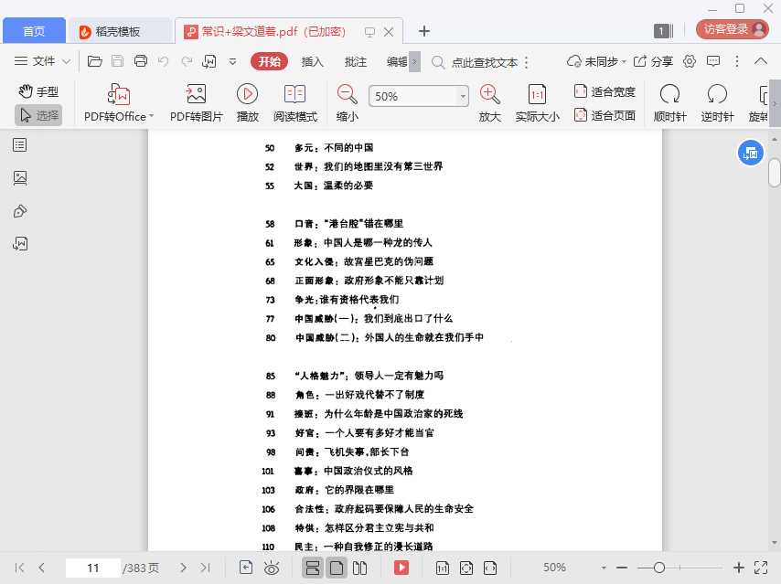Enable continuous scroll view toggle

[x=313, y=568]
